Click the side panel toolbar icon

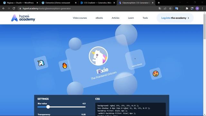click(x=192, y=8)
